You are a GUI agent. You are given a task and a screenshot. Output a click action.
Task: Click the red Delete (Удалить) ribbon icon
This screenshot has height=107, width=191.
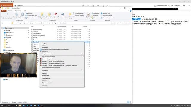point(56,14)
